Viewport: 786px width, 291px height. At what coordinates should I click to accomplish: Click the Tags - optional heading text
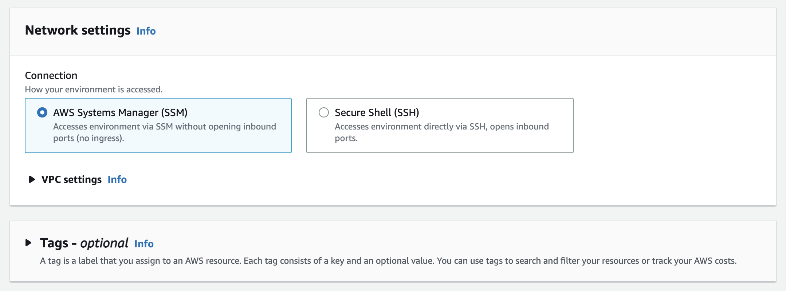[84, 243]
